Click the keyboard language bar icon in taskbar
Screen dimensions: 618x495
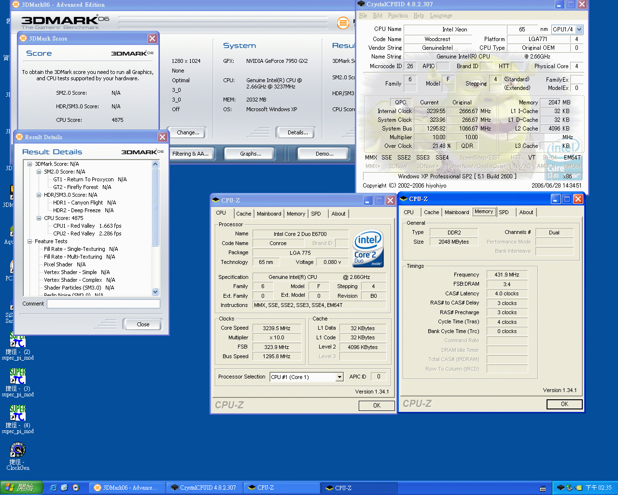(543, 488)
